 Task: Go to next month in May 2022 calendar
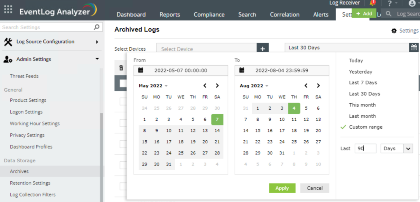point(217,85)
